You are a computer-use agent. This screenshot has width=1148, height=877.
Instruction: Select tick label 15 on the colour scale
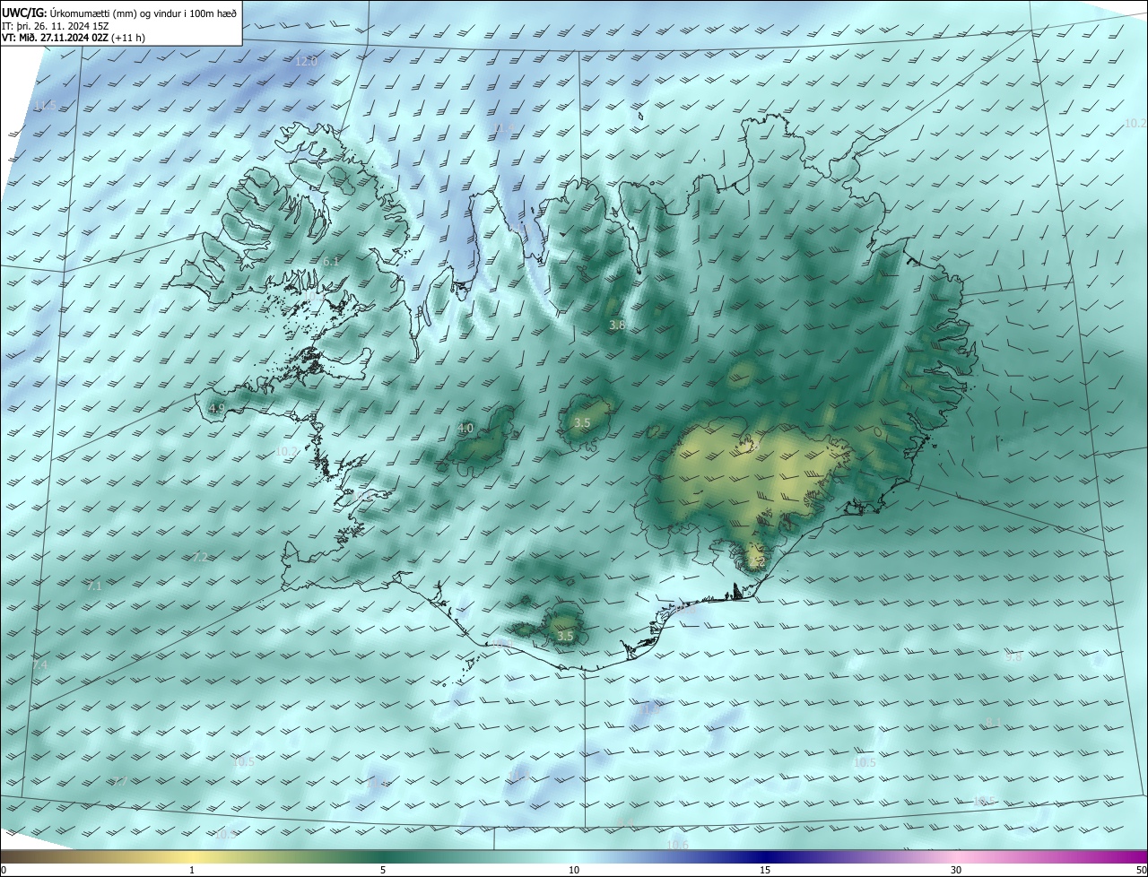pyautogui.click(x=765, y=870)
